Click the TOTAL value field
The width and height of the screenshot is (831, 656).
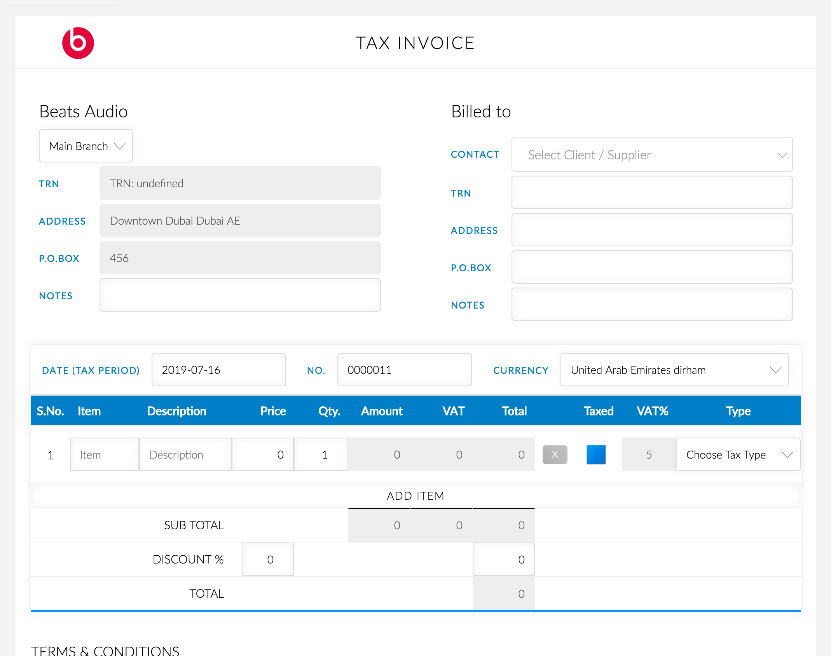coord(503,593)
